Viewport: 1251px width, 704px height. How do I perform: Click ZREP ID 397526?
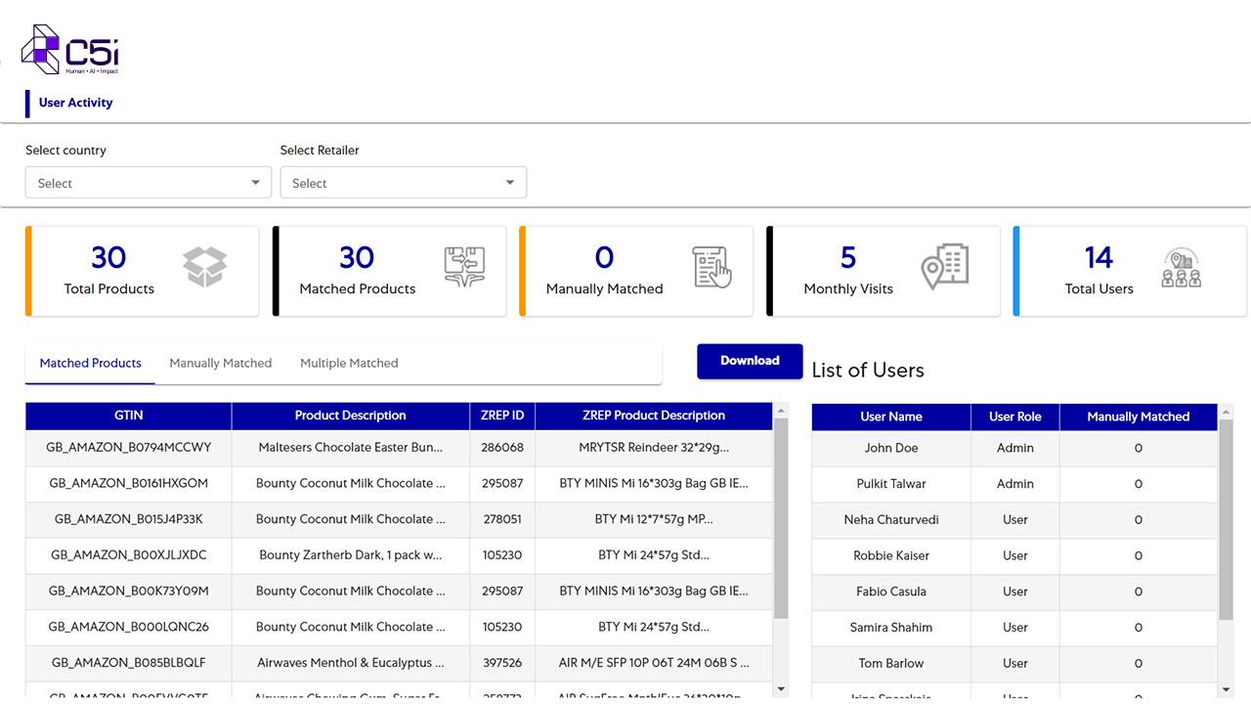coord(502,663)
